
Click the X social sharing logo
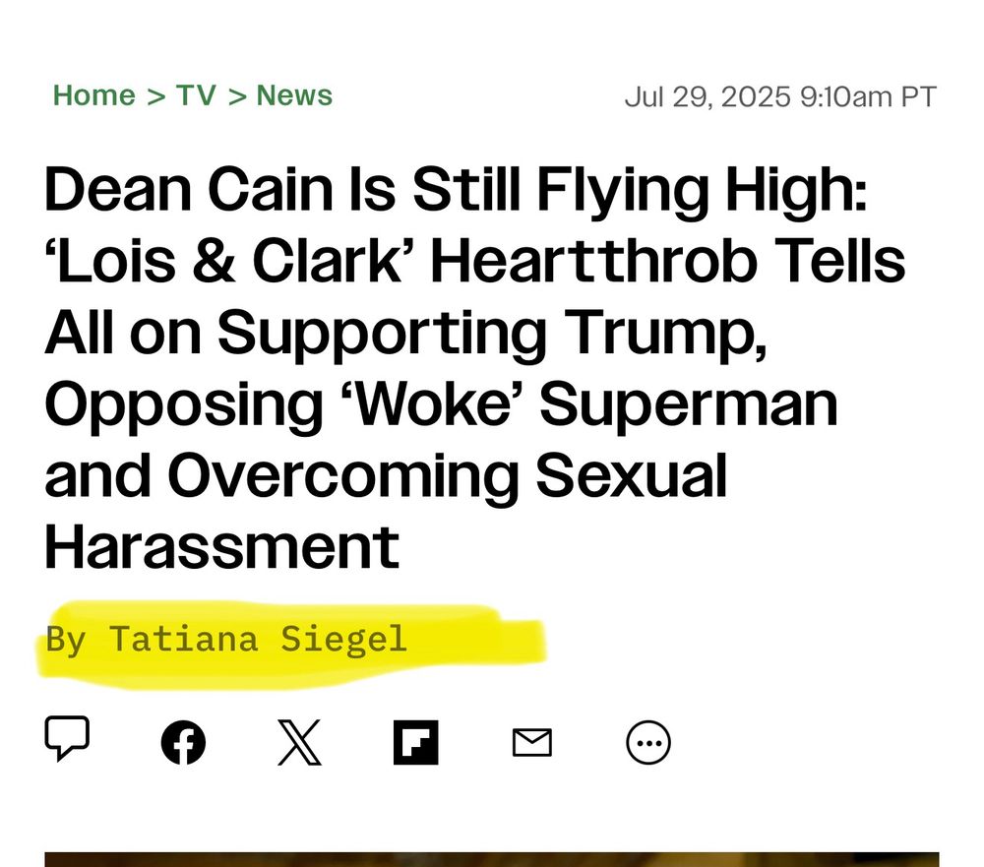pyautogui.click(x=300, y=743)
